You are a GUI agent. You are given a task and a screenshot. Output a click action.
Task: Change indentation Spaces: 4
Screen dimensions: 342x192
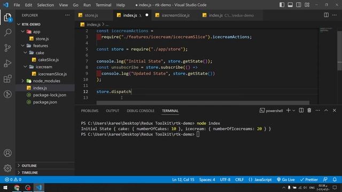(207, 180)
